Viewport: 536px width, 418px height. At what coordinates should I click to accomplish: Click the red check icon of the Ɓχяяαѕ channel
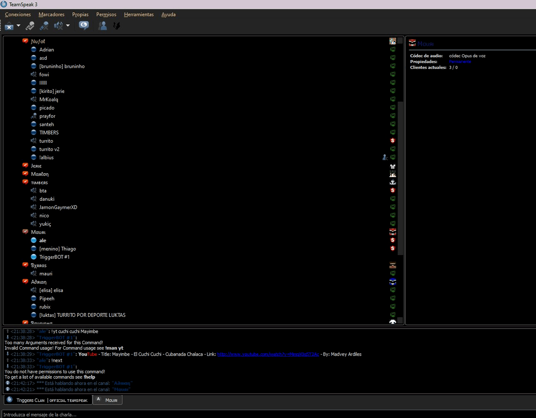click(x=25, y=265)
